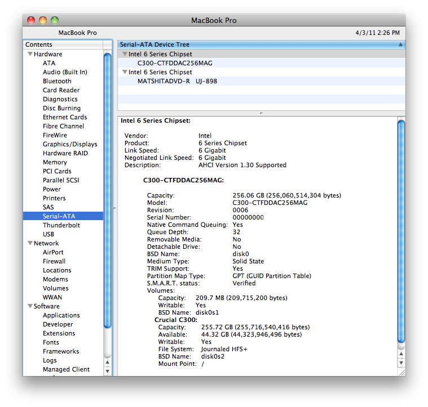428x407 pixels.
Task: Open Locations entry
Action: point(57,270)
